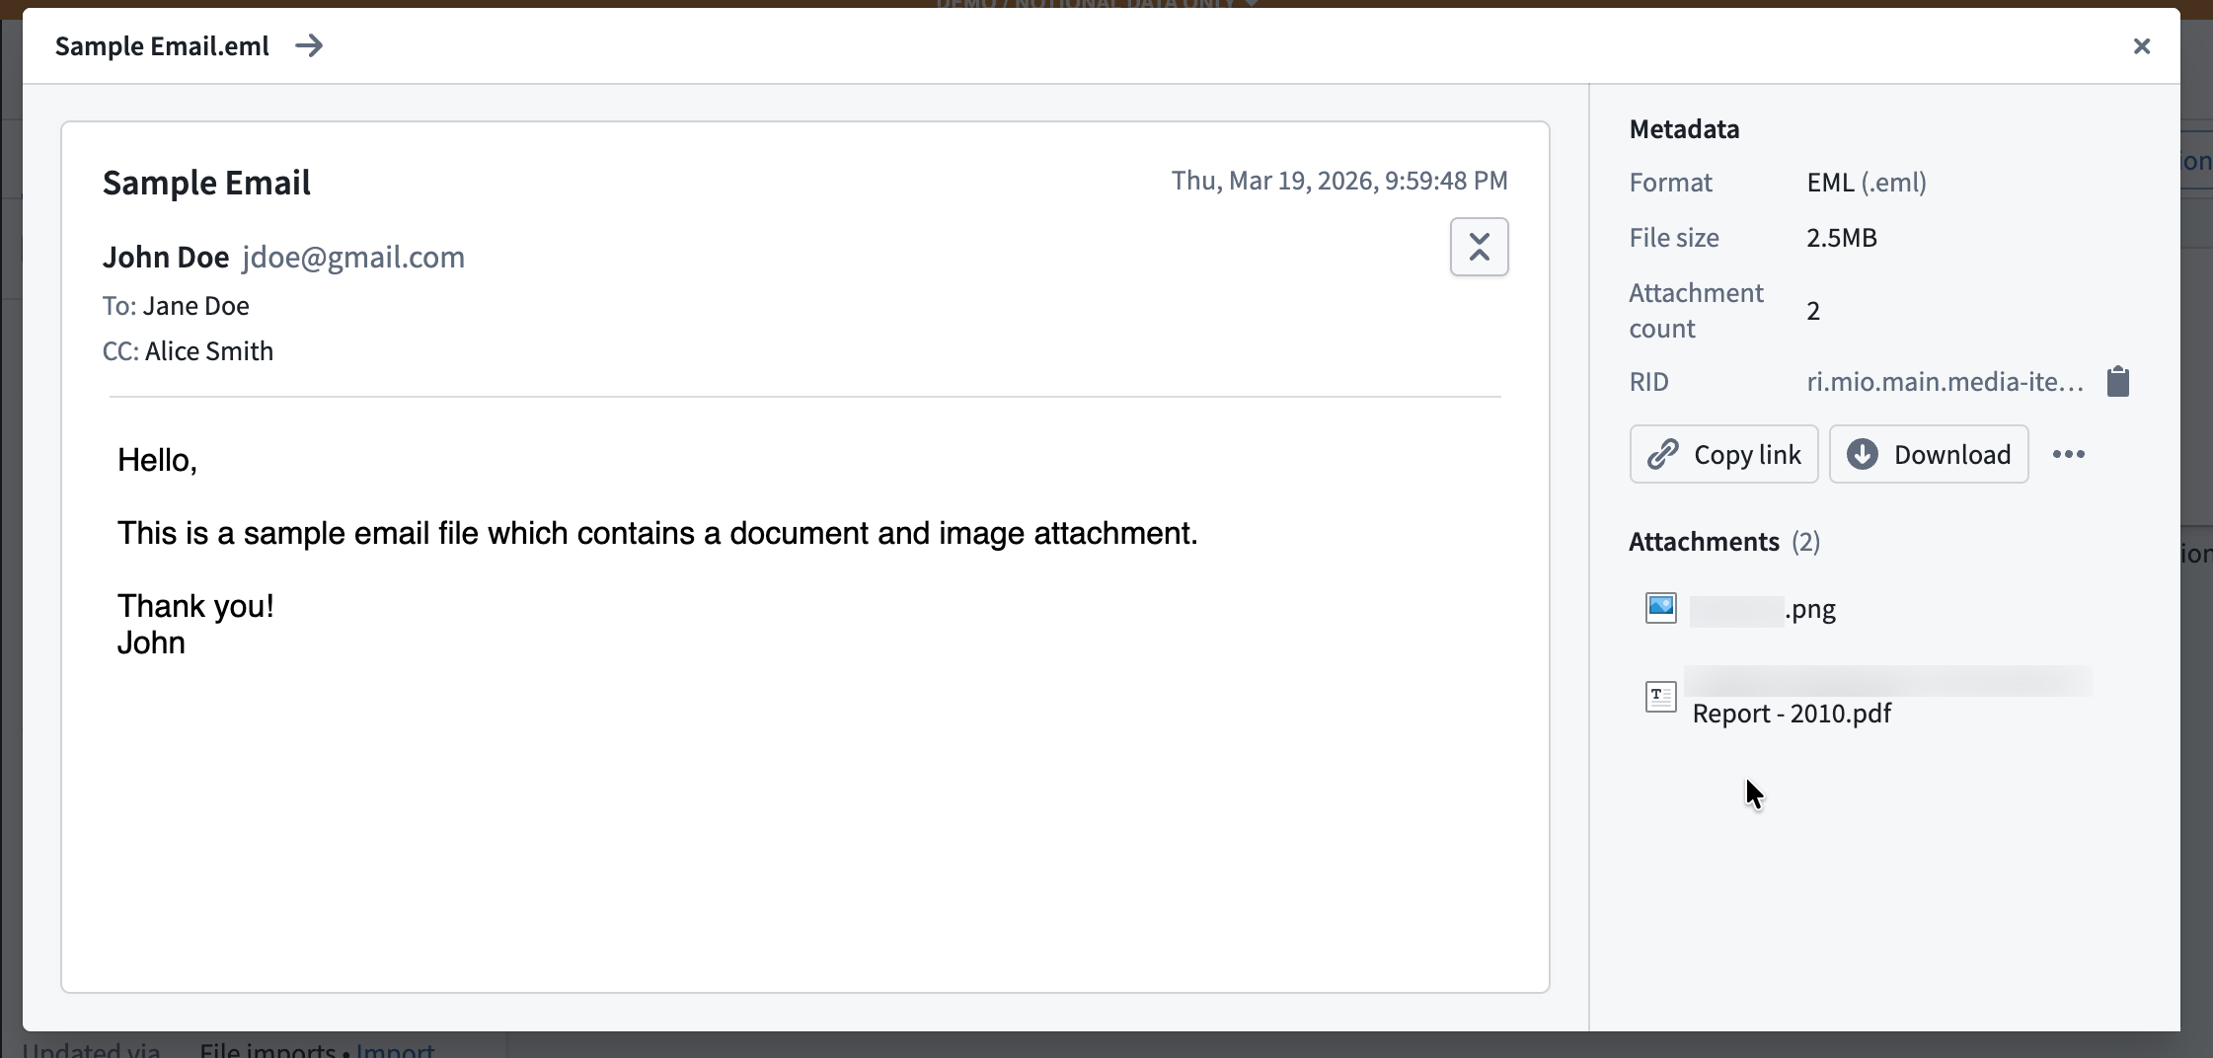Click the Copy link button

(1723, 454)
